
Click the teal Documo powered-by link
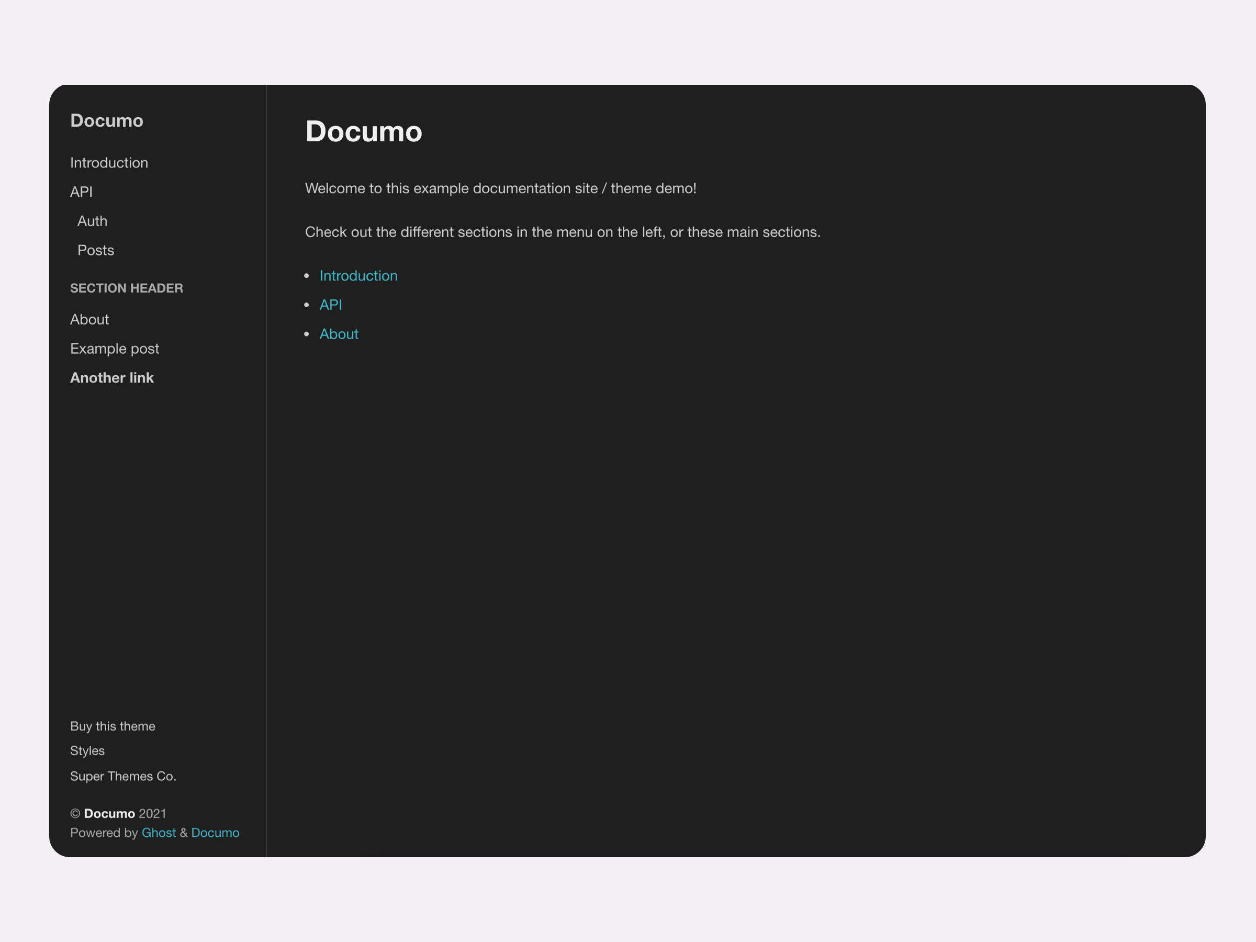coord(215,833)
